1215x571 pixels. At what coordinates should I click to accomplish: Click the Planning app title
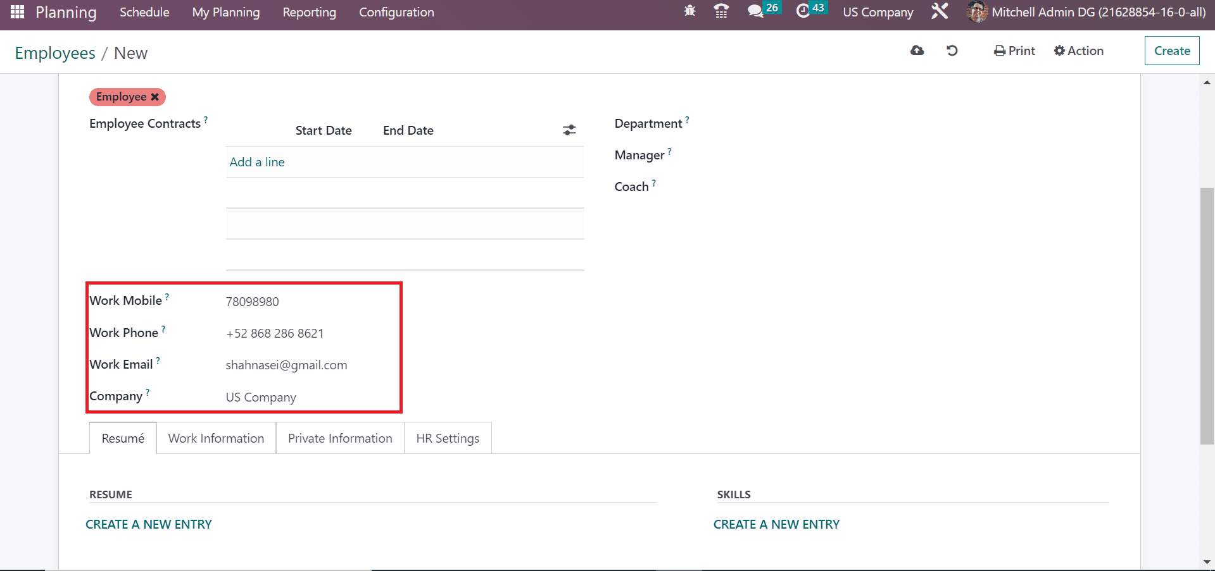[x=66, y=12]
